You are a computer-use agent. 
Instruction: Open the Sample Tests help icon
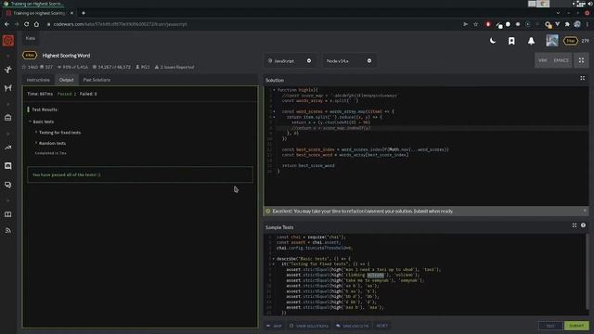pos(583,225)
